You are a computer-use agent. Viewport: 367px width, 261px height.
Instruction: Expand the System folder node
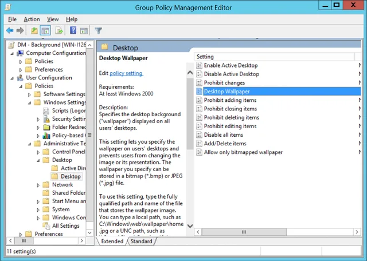[38, 209]
